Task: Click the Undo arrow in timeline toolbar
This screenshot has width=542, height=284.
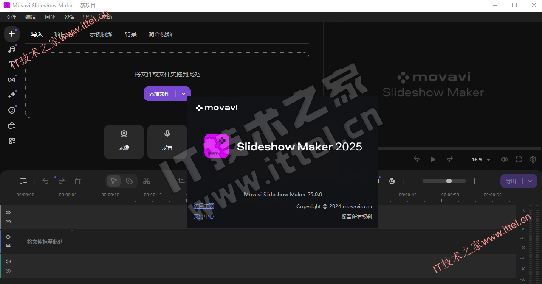Action: pyautogui.click(x=45, y=181)
